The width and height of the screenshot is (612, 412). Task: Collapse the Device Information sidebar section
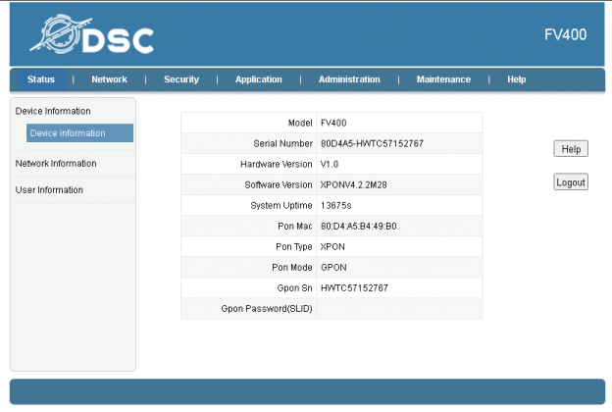pos(53,111)
